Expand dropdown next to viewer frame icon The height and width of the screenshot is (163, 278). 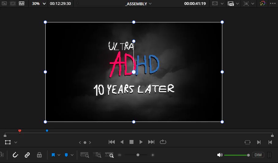(222, 4)
